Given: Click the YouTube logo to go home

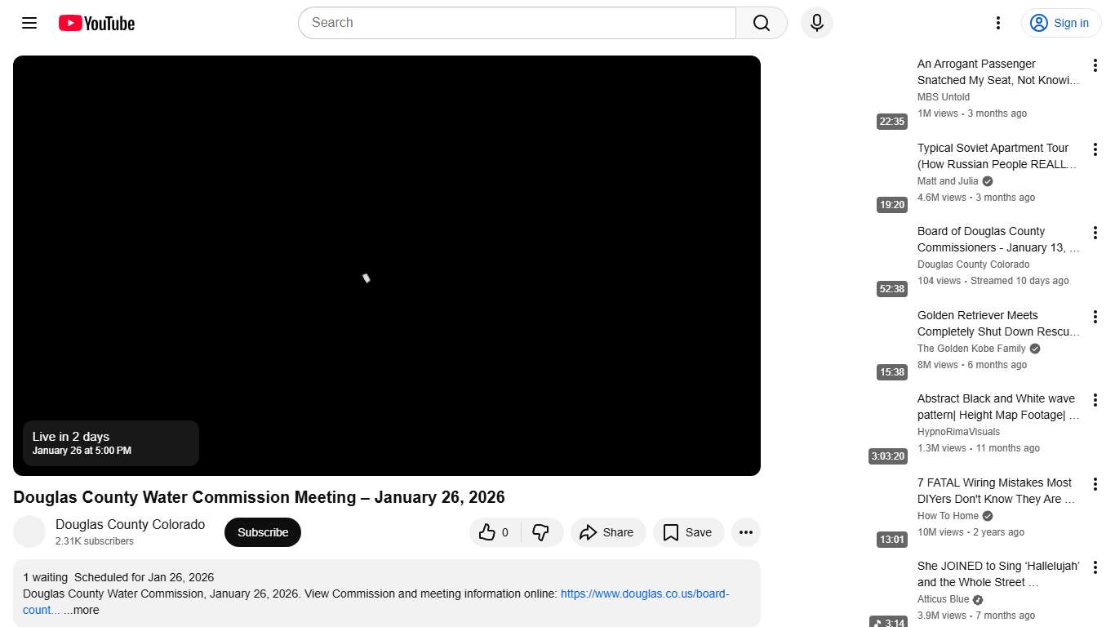Looking at the screenshot, I should pyautogui.click(x=96, y=23).
